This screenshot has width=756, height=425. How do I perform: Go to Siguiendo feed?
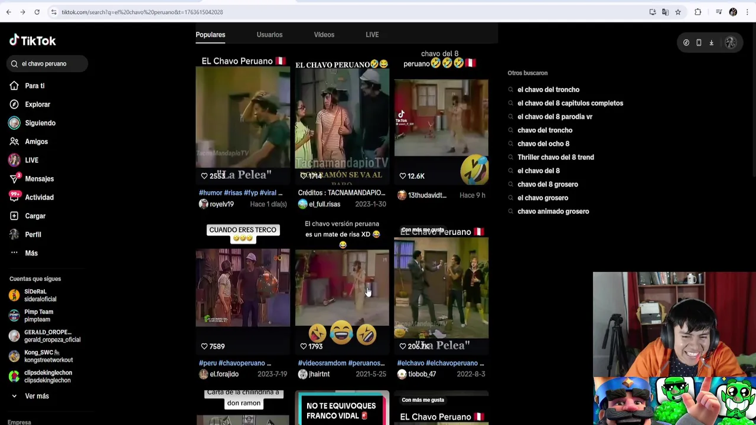(40, 123)
